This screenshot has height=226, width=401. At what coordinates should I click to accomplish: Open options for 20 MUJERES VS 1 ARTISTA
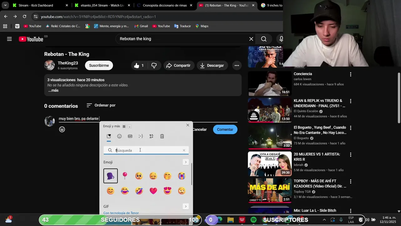coord(351,154)
